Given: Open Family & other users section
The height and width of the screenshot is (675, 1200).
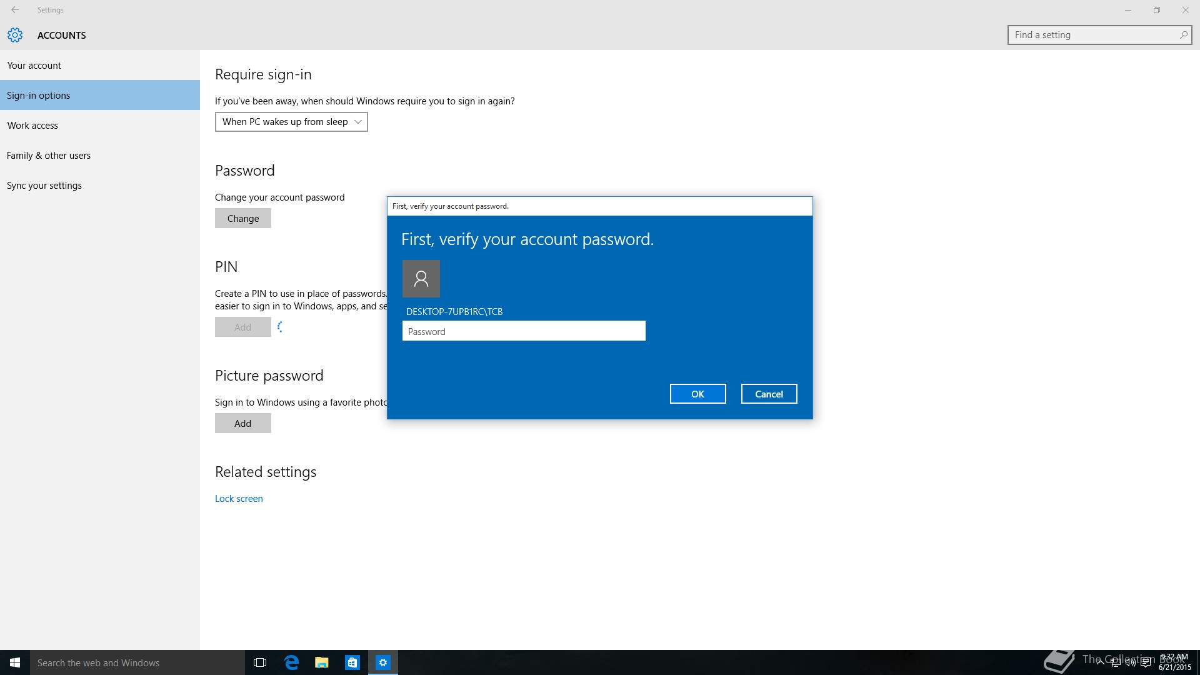Looking at the screenshot, I should [100, 155].
